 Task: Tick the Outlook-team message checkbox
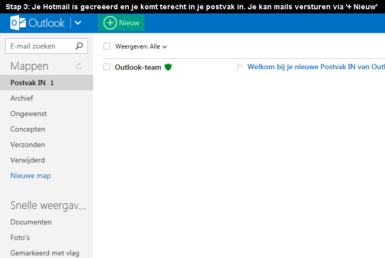point(107,67)
